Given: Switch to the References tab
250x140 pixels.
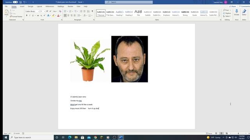Looking at the screenshot, I should [x=50, y=7].
